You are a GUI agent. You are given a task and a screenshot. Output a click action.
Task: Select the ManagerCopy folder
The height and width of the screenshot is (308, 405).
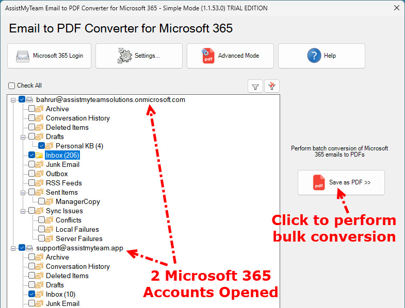point(77,201)
